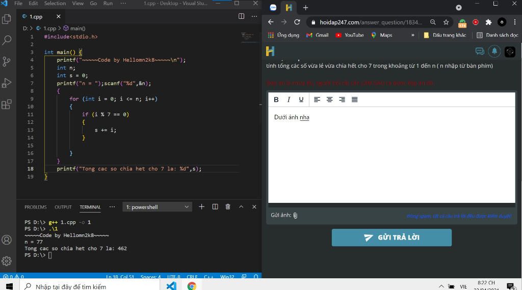
Task: Open the Manage gear in VS Code
Action: click(7, 261)
